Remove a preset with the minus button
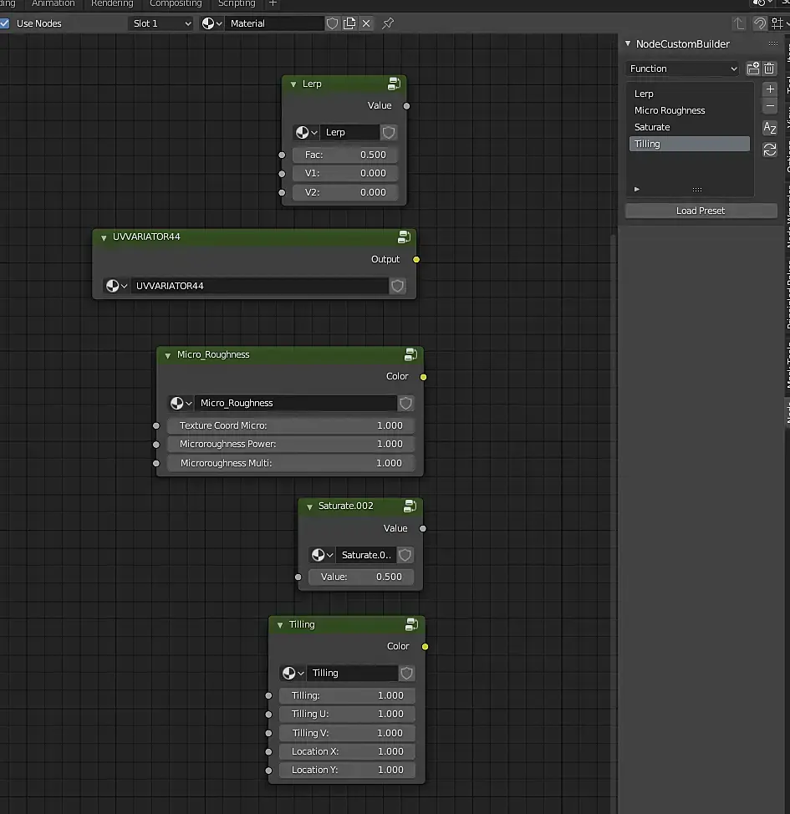Screen dimensions: 790x814 pos(770,106)
